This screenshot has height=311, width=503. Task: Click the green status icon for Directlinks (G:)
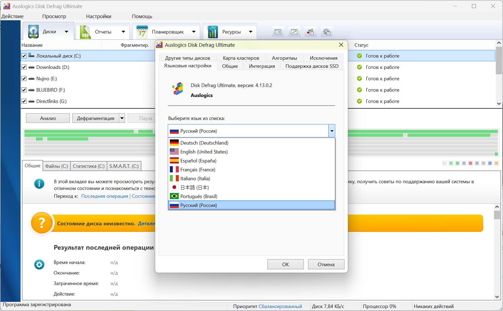359,101
